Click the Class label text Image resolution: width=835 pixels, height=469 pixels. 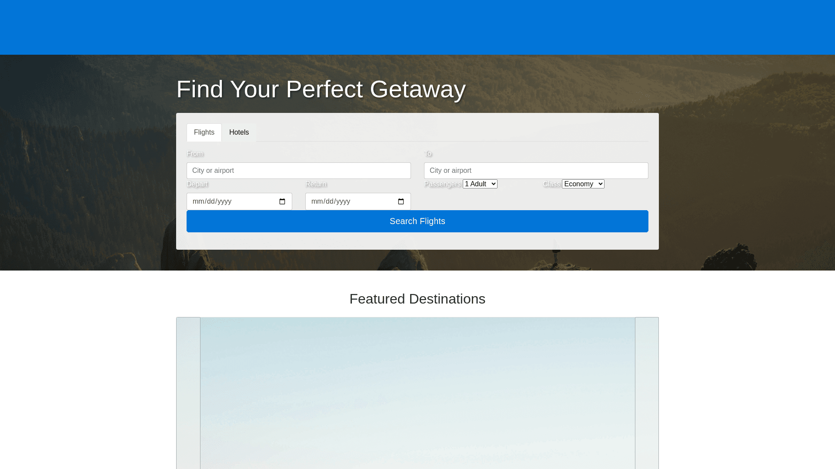click(x=551, y=184)
